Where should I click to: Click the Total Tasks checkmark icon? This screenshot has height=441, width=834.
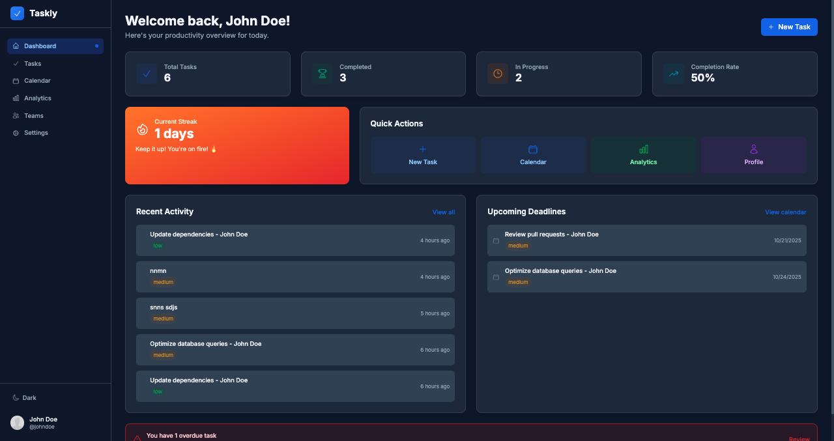[147, 74]
